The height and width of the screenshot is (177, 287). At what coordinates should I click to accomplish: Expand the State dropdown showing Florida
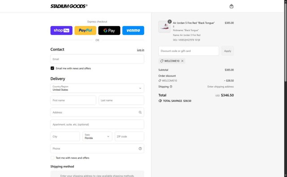(97, 136)
